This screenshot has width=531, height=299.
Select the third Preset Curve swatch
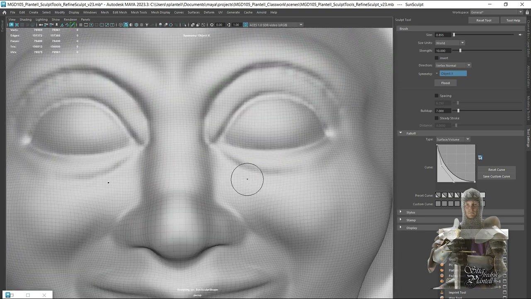coord(451,195)
